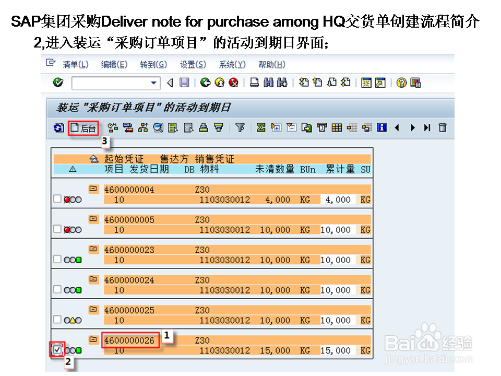Screen dimensions: 501x376
Task: Click the Generate Shortcut icon
Action: pos(380,83)
